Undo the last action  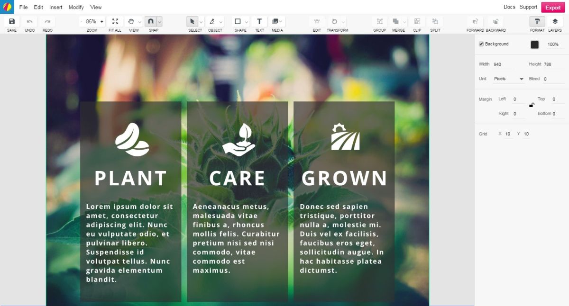[x=29, y=21]
